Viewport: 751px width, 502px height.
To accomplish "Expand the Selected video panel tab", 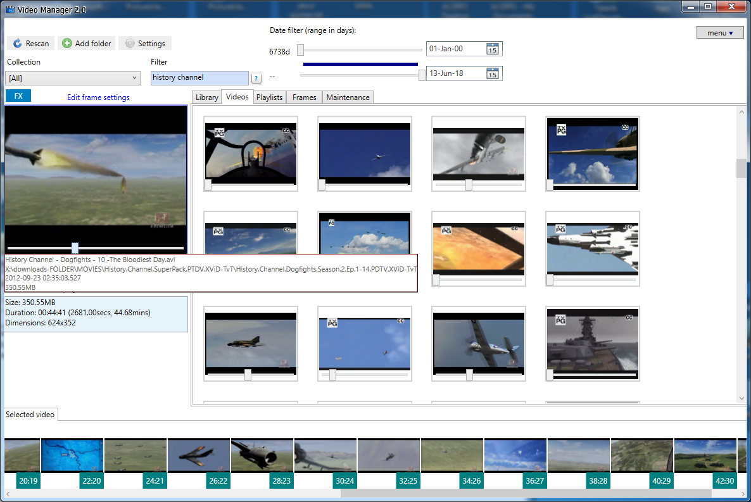I will (29, 415).
